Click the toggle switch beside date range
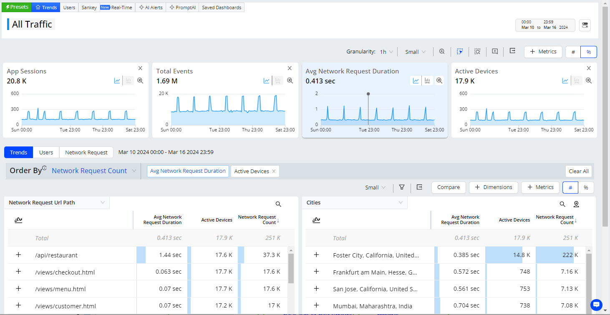Screen dimensions: 610x315 tap(585, 25)
